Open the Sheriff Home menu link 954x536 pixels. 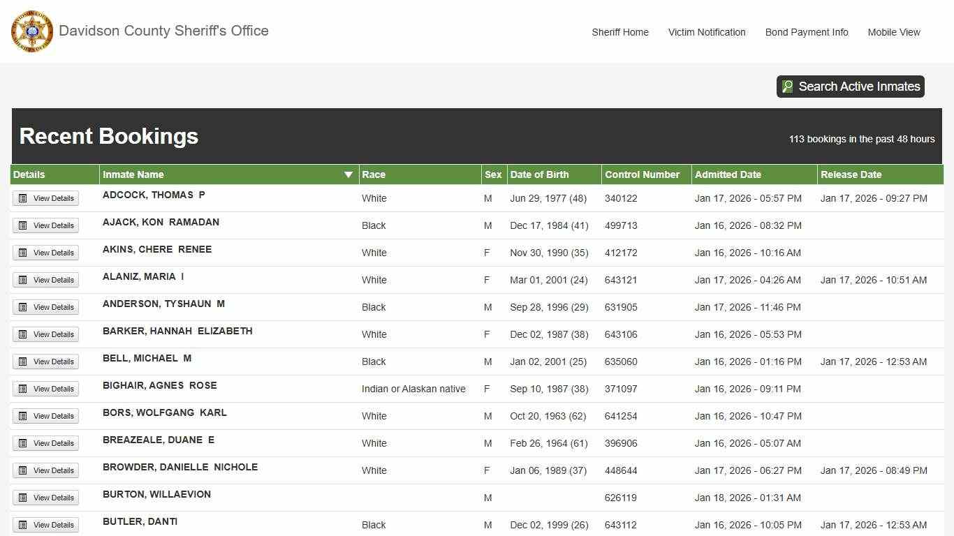(620, 32)
